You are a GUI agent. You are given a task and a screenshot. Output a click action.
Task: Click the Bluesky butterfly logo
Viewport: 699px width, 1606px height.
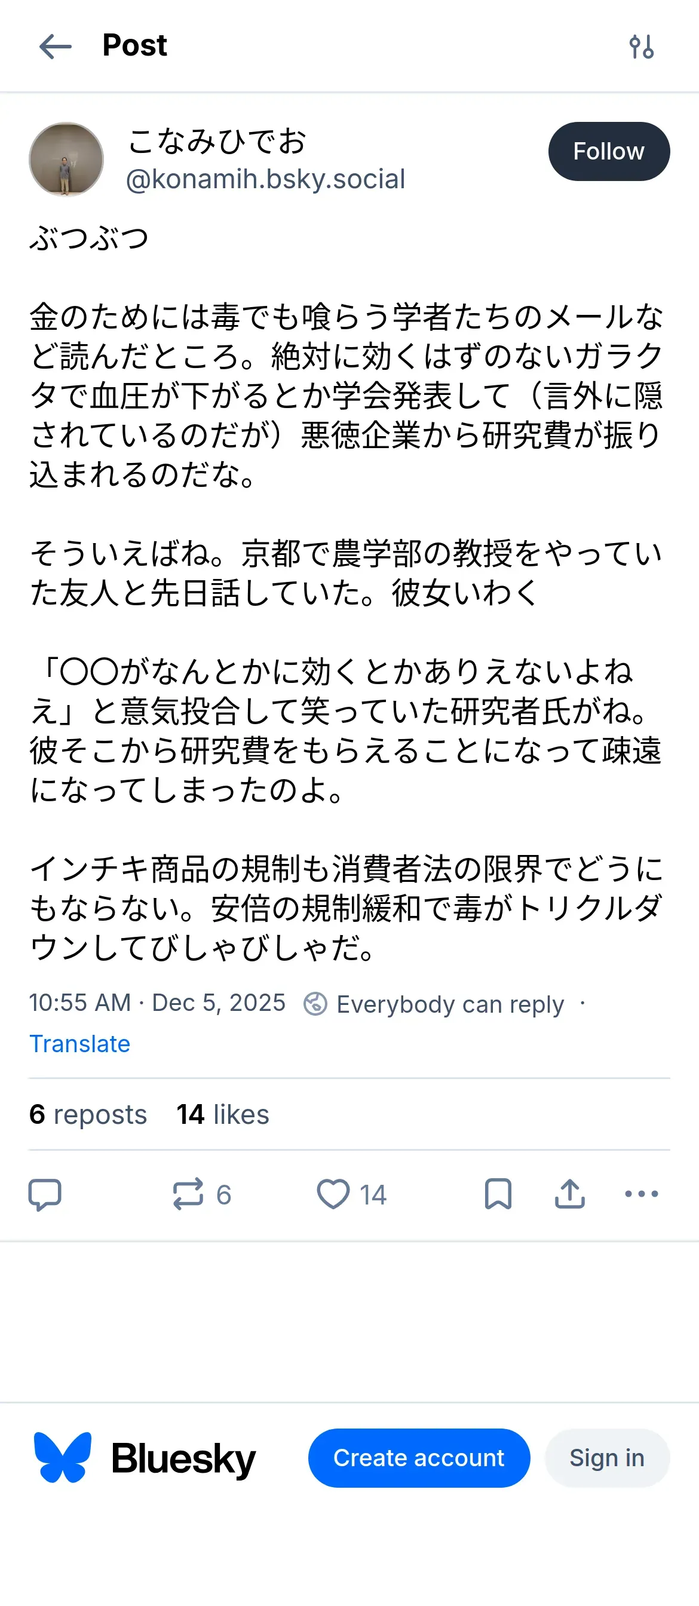pos(62,1458)
